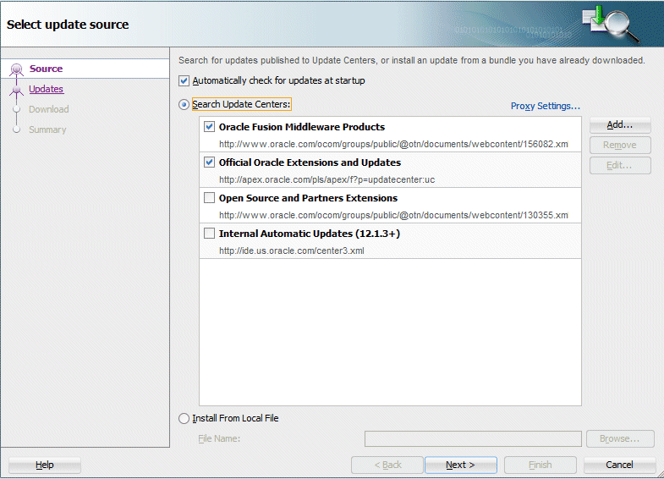Uncheck Official Oracle Extensions and Updates
The image size is (664, 479).
(x=209, y=162)
